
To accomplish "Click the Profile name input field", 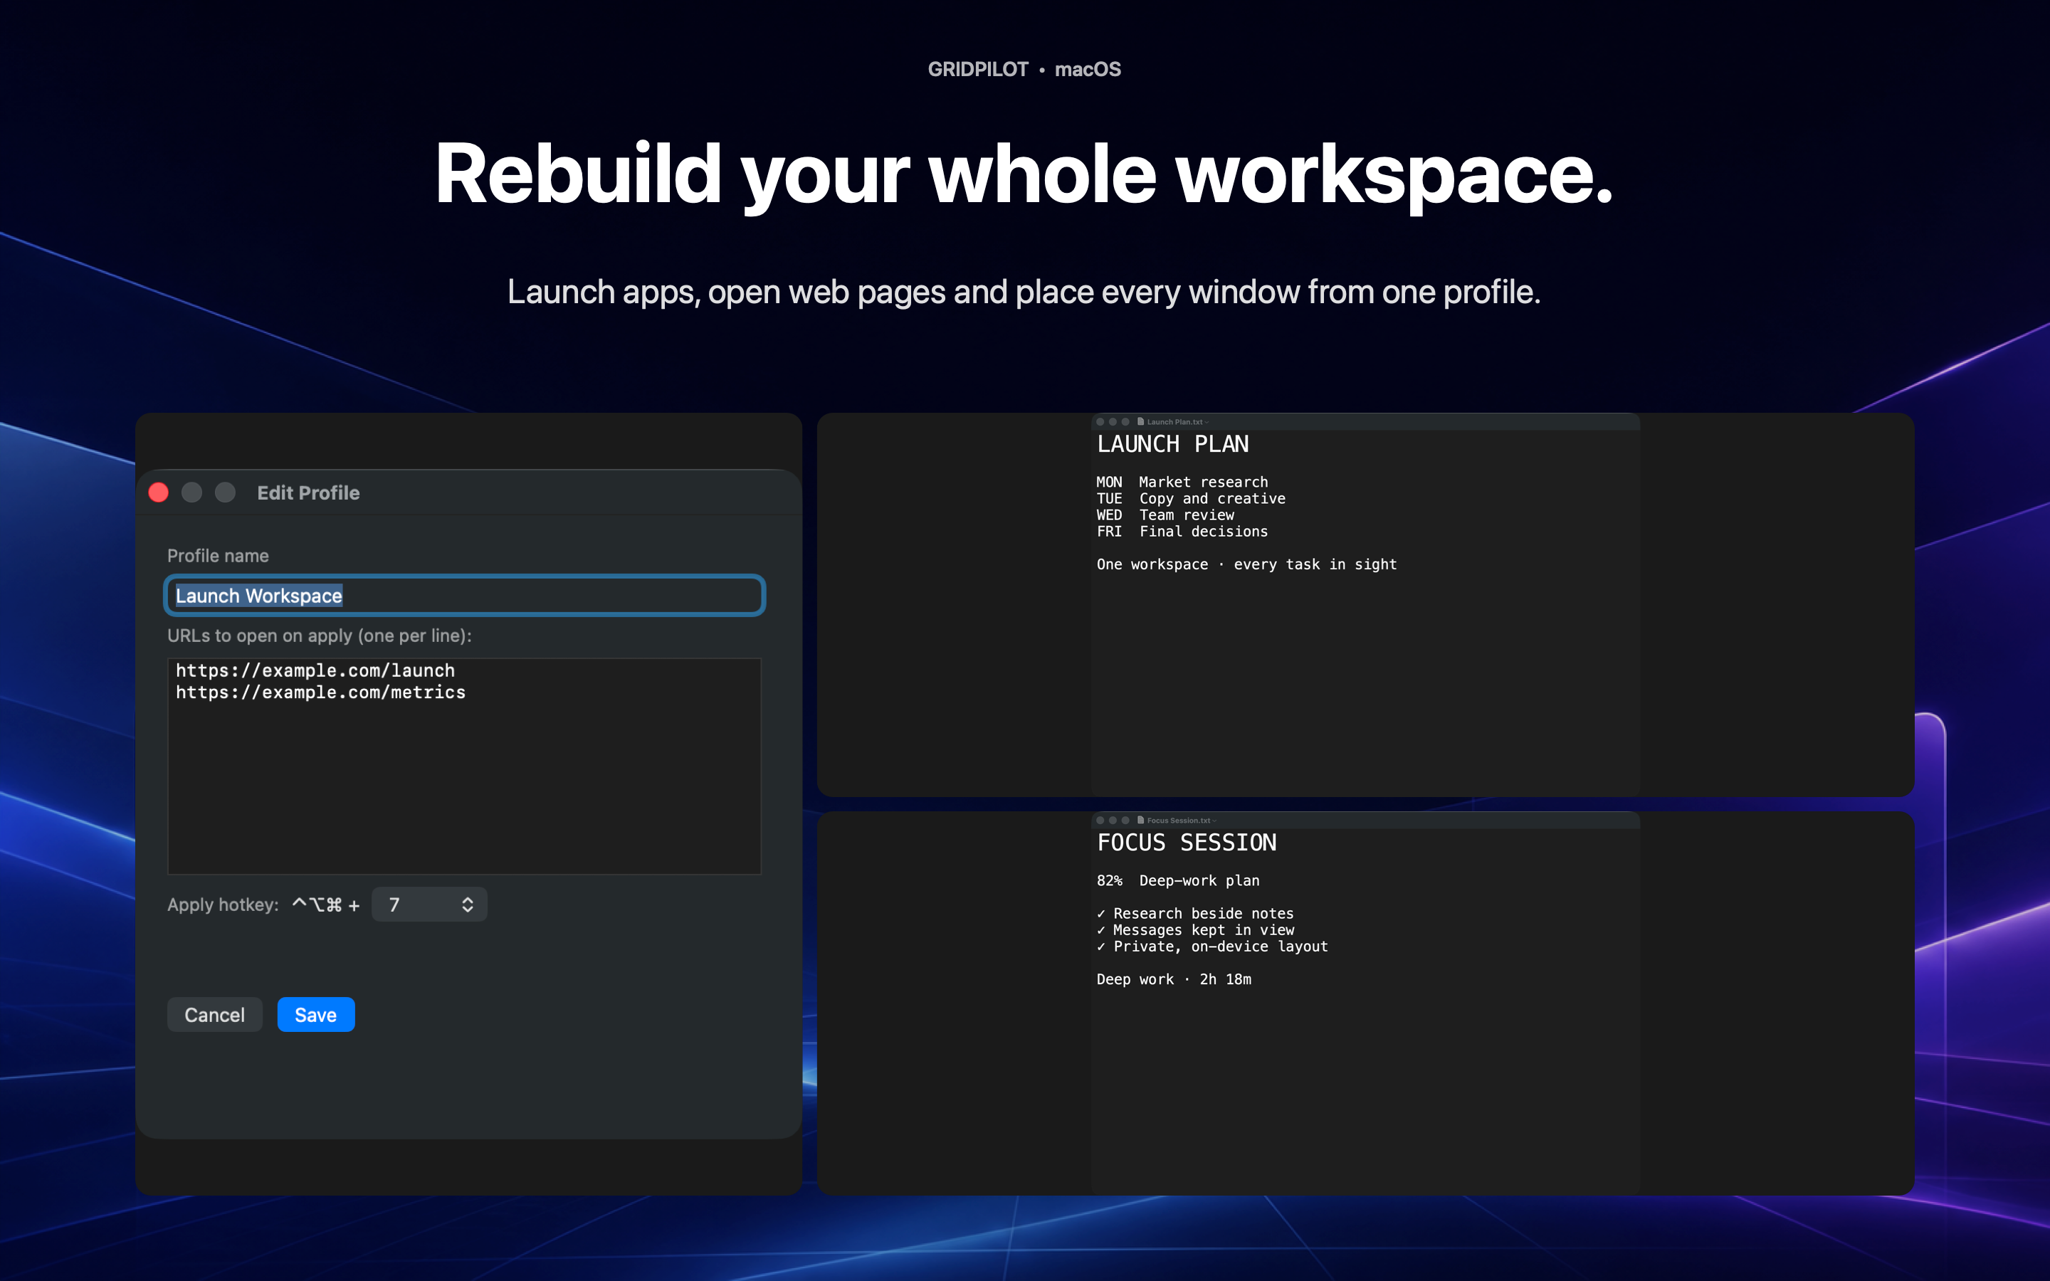I will (x=464, y=596).
